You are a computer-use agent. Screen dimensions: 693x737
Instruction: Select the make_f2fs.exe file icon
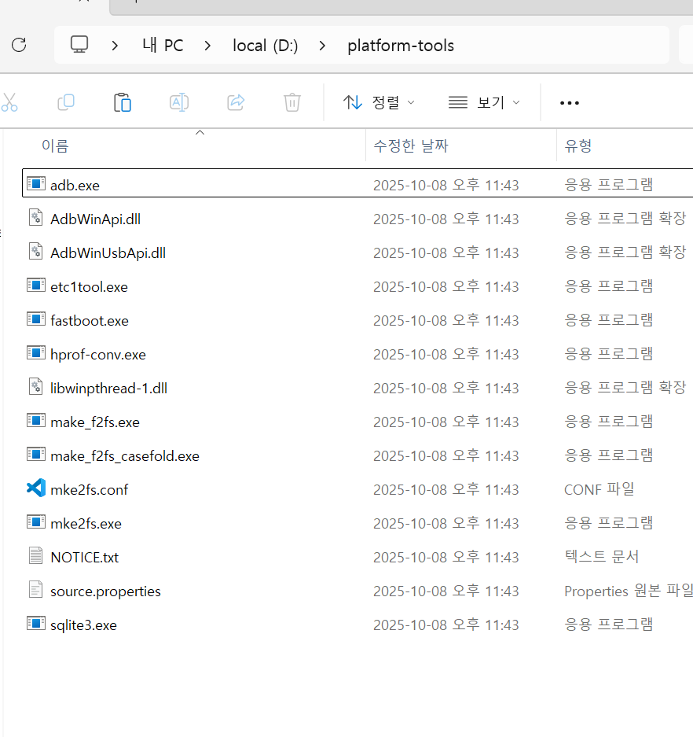pyautogui.click(x=36, y=420)
